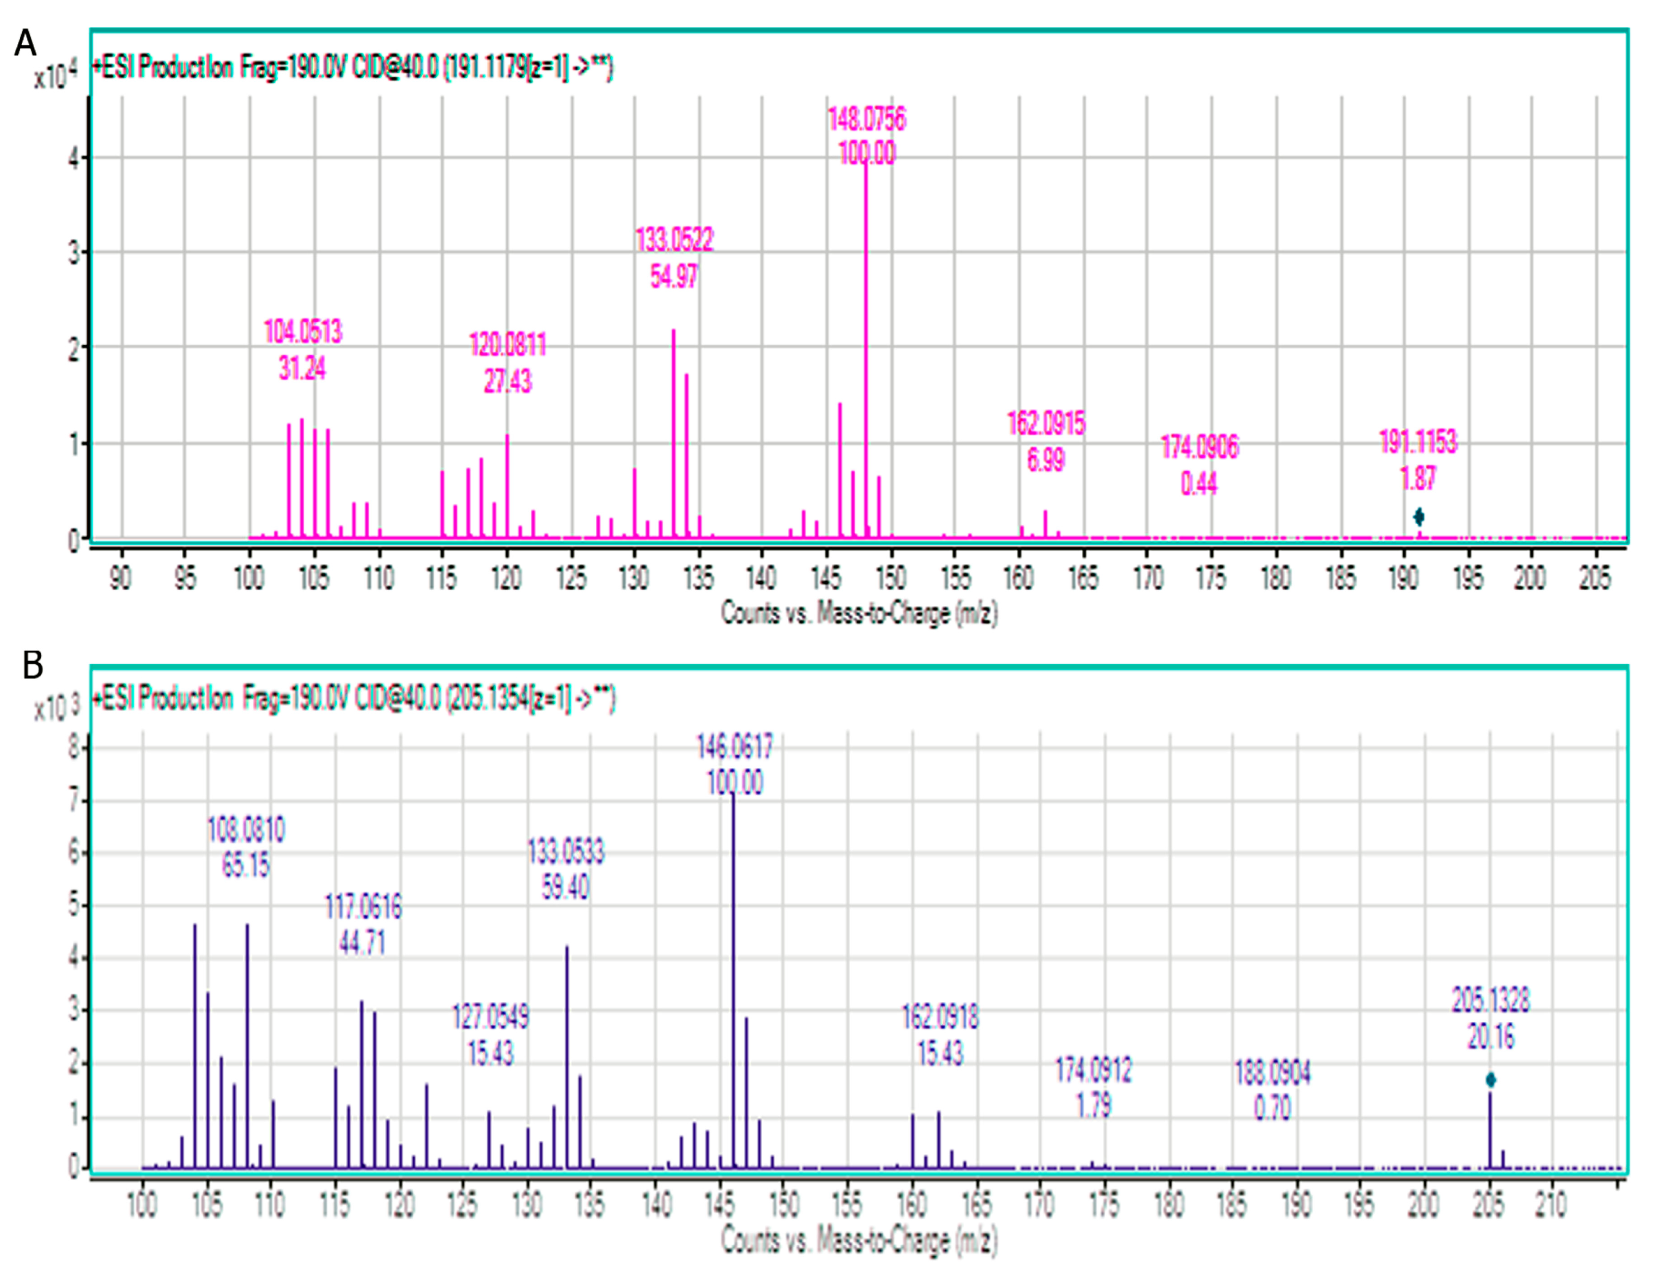Click the 133.0522 peak label in spectrum A
The width and height of the screenshot is (1654, 1277).
pos(674,240)
